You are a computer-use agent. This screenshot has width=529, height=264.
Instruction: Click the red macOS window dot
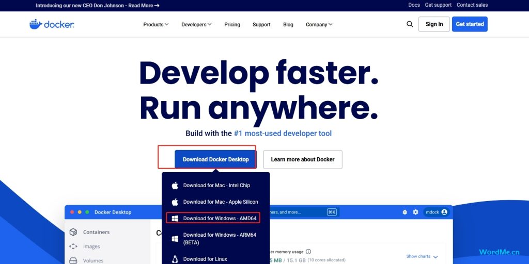coord(72,212)
